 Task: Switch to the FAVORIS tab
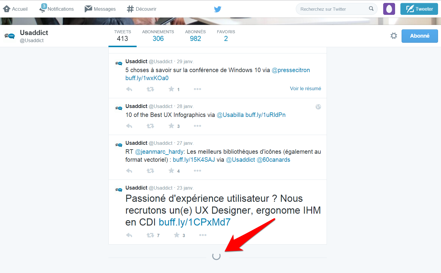[226, 36]
